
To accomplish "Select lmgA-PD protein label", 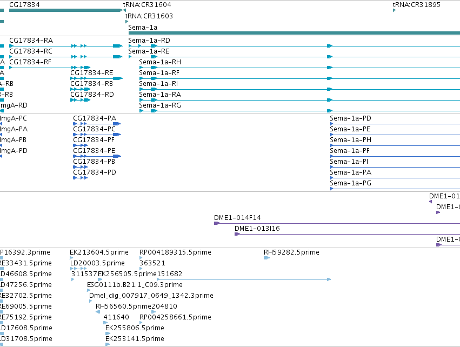I will [x=14, y=151].
